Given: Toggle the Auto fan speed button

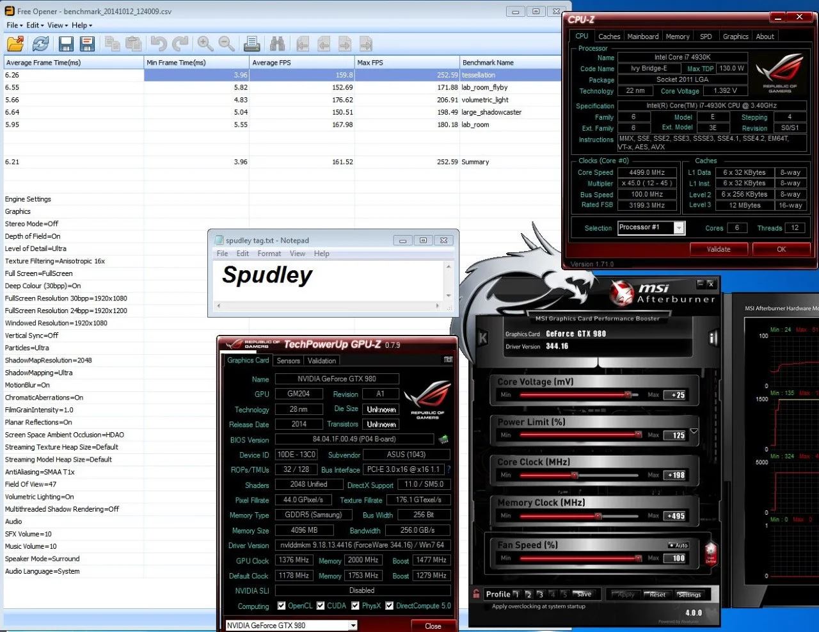Looking at the screenshot, I should 678,546.
